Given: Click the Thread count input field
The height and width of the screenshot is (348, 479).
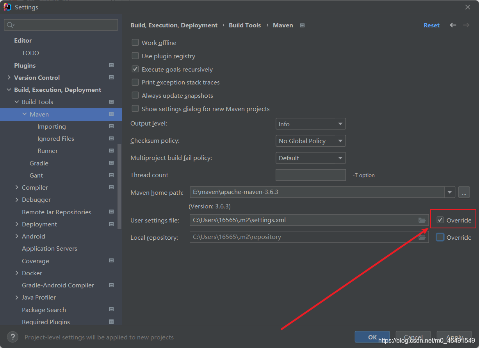Looking at the screenshot, I should coord(311,175).
